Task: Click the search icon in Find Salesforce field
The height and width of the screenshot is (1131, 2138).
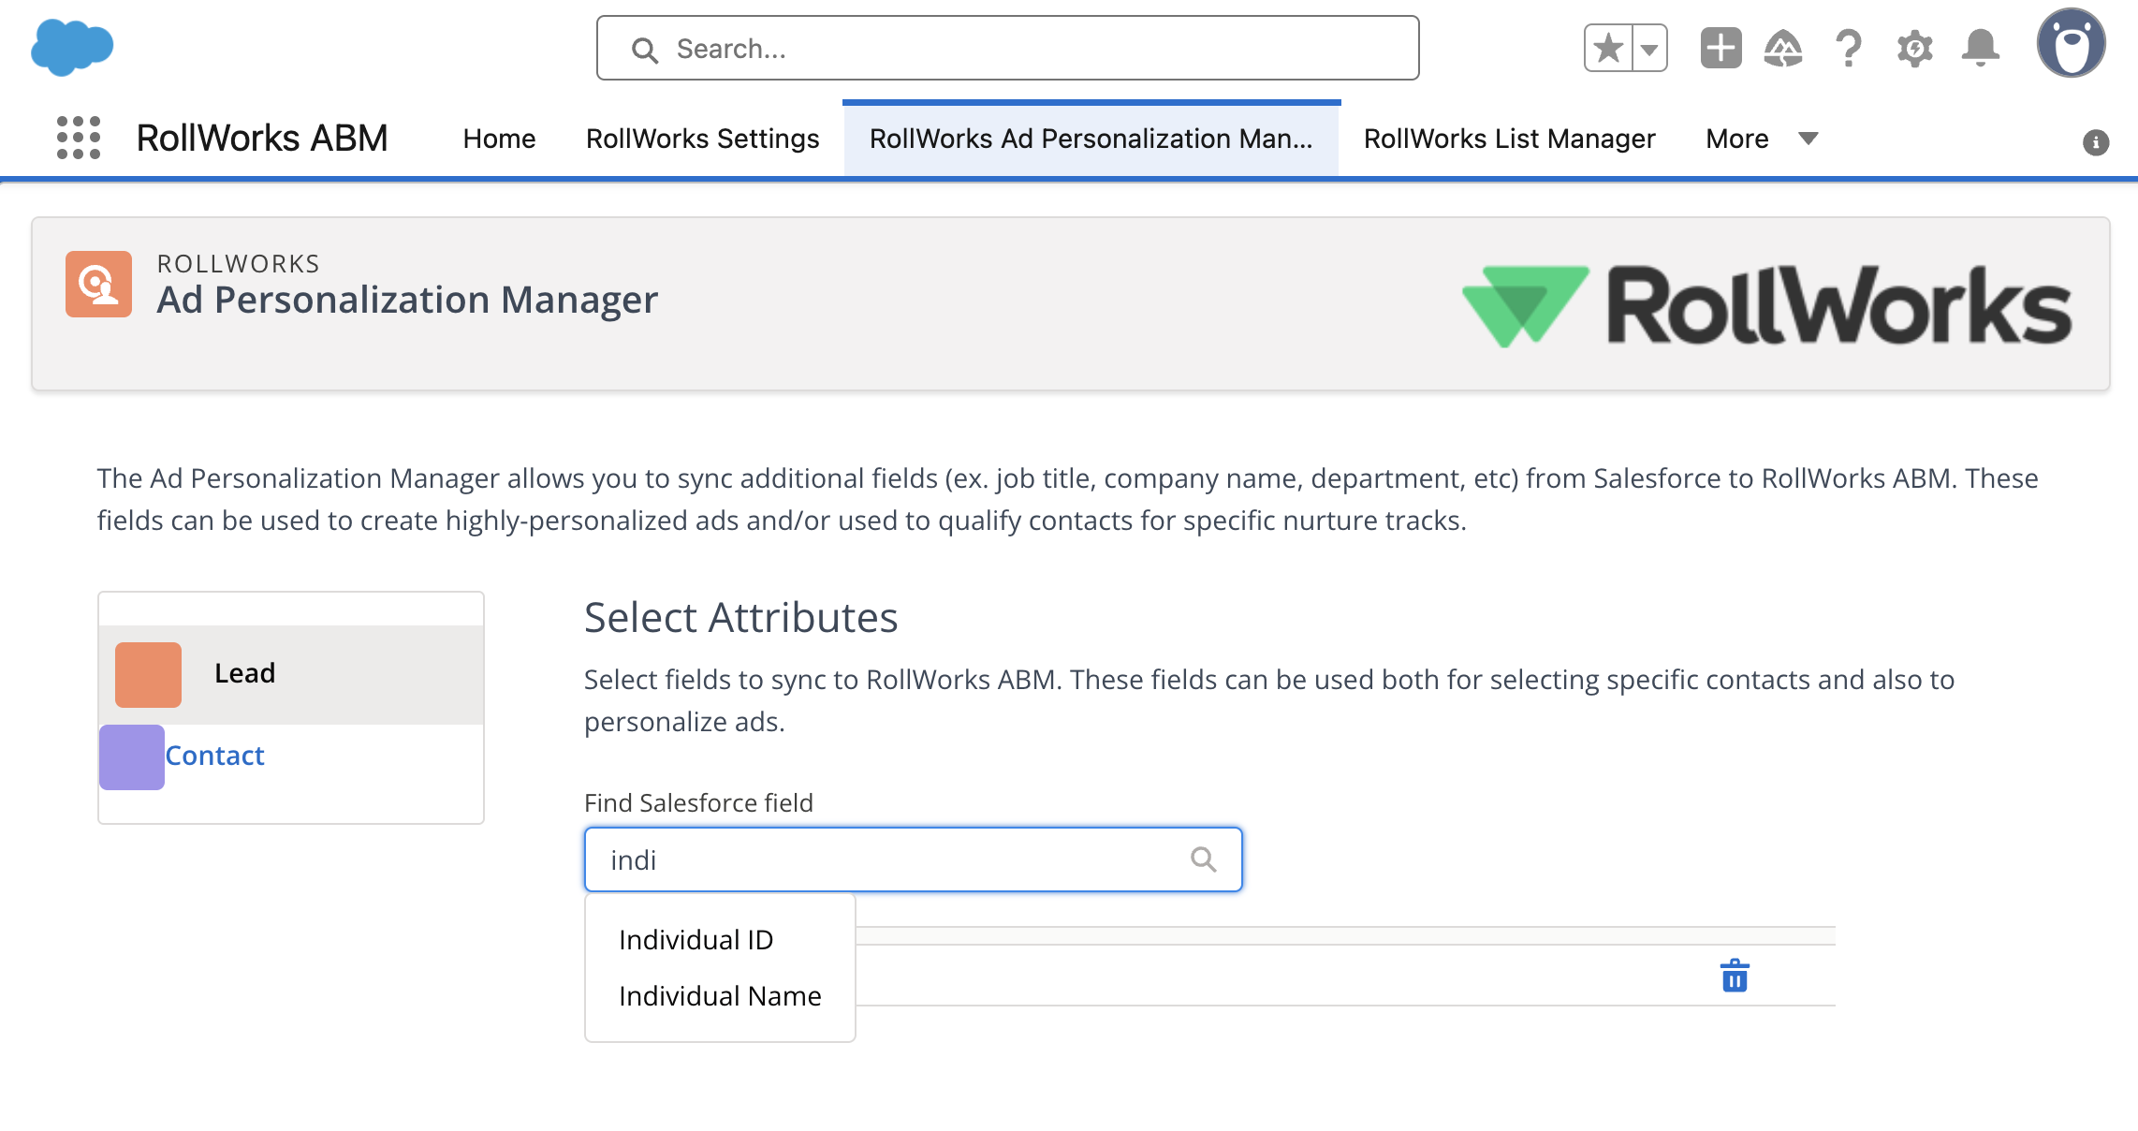Action: tap(1203, 859)
